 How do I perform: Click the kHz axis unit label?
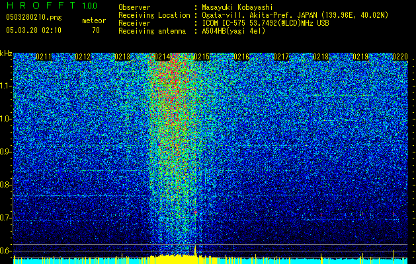[x=6, y=53]
